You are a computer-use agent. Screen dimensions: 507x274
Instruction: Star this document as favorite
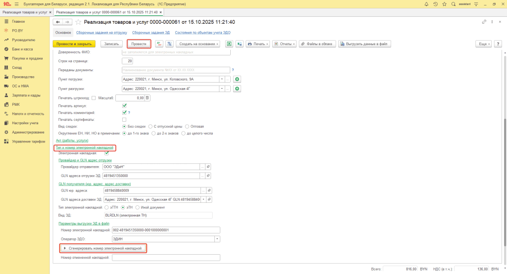tap(78, 22)
